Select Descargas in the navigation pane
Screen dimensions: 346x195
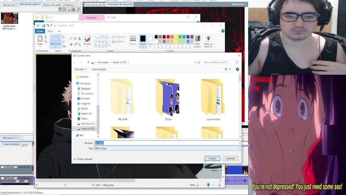(x=85, y=89)
